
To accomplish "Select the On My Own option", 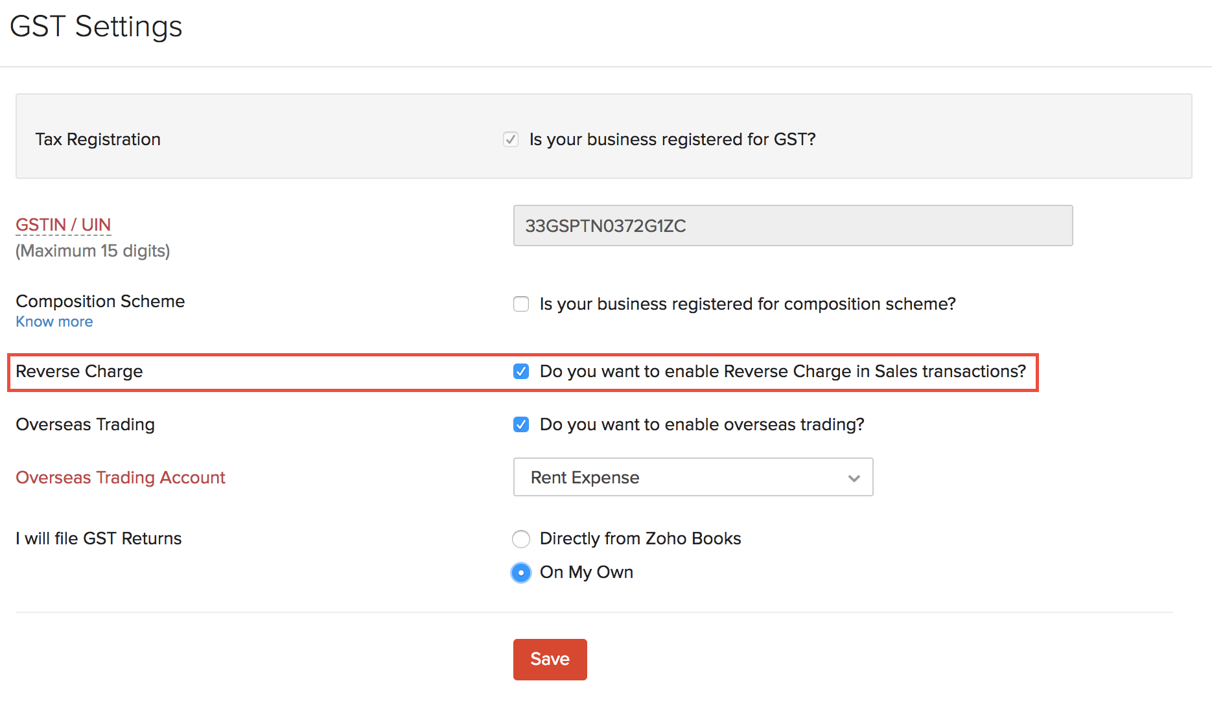I will click(x=521, y=572).
